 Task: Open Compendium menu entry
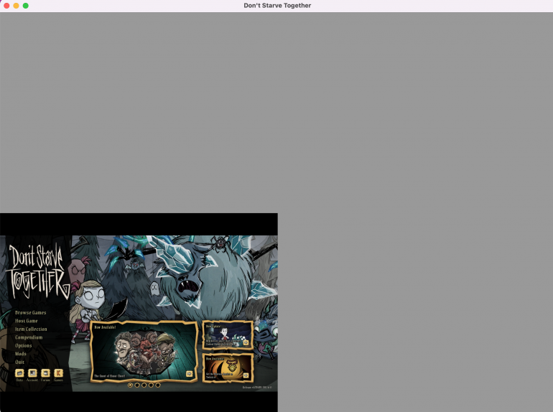[29, 337]
